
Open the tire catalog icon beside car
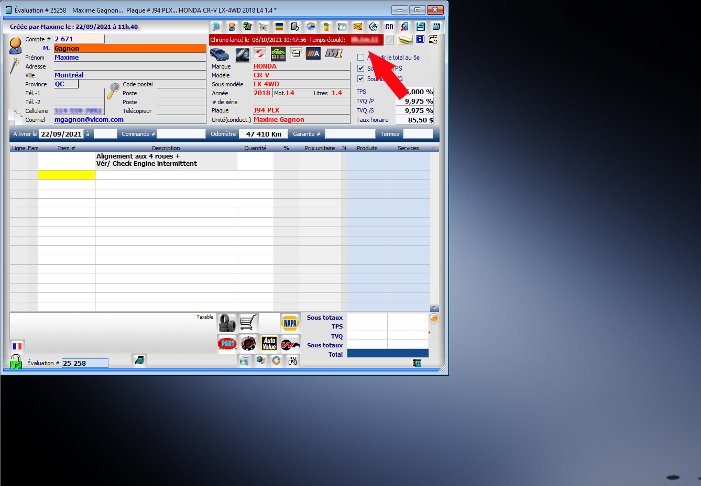coord(242,54)
